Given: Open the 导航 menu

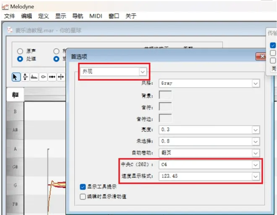Looking at the screenshot, I should pos(78,16).
